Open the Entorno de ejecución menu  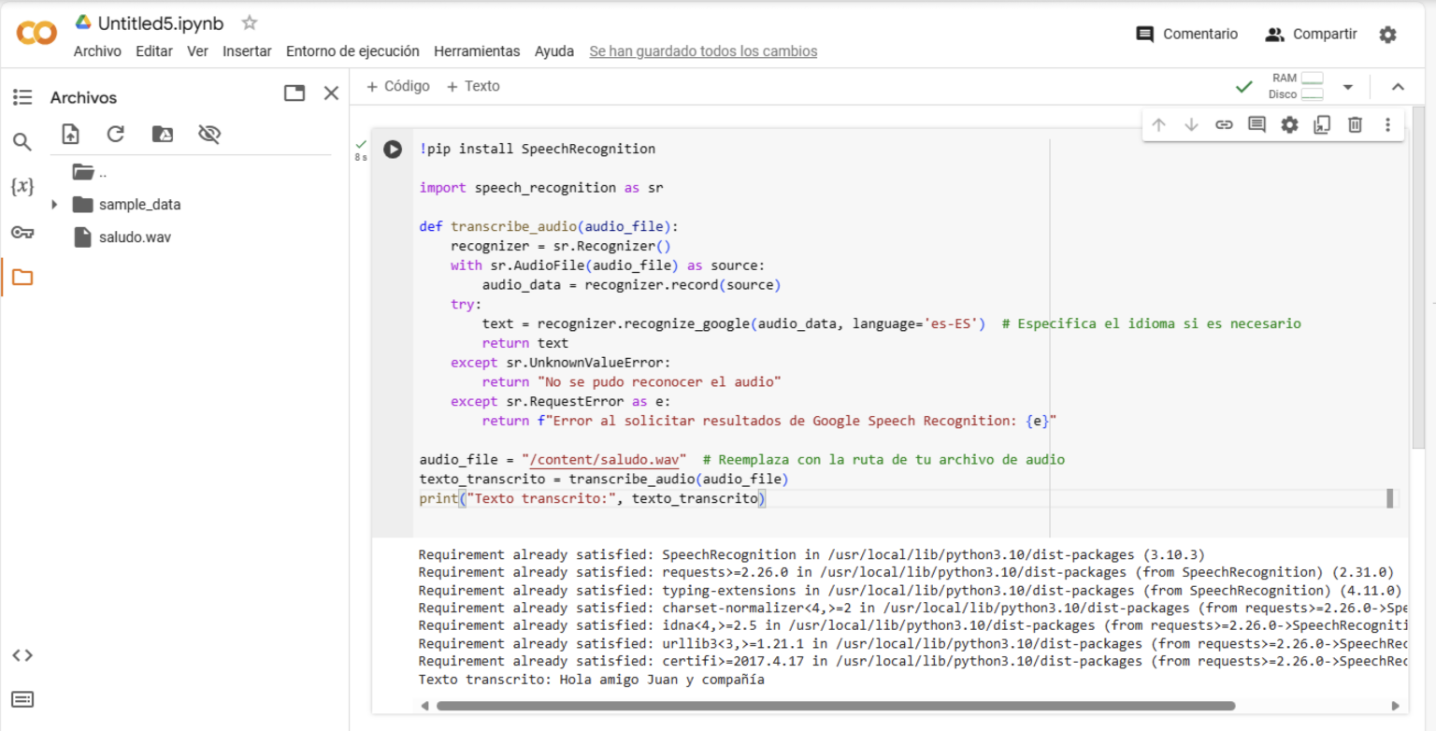pos(352,51)
